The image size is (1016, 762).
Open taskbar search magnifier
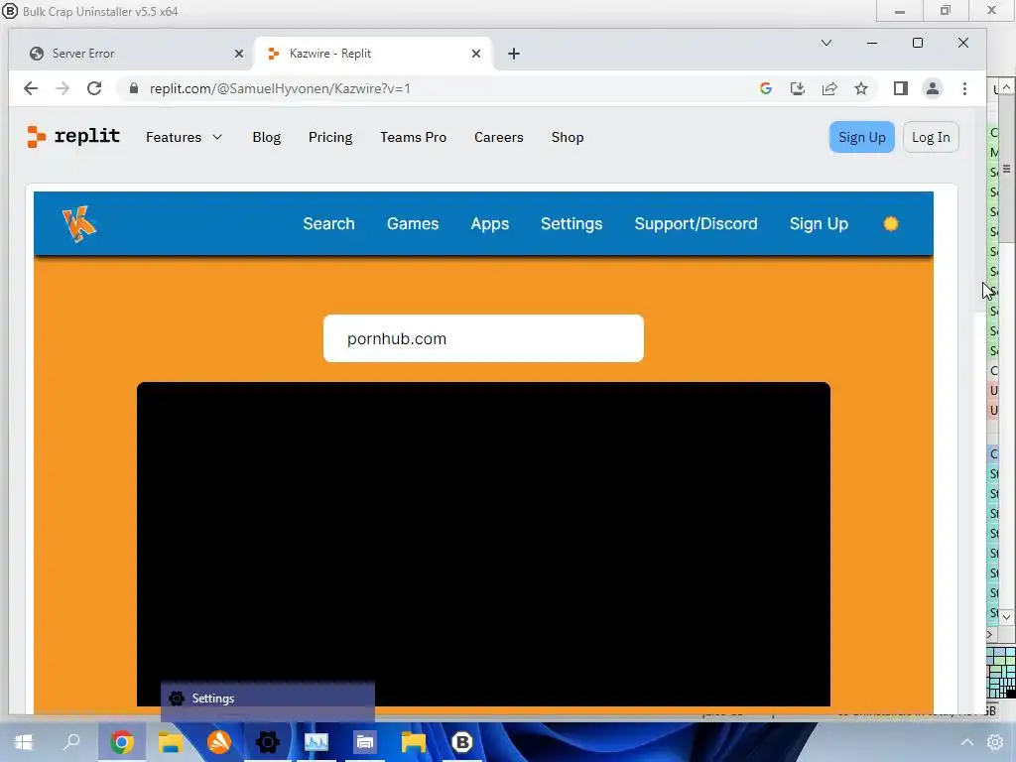[x=71, y=742]
